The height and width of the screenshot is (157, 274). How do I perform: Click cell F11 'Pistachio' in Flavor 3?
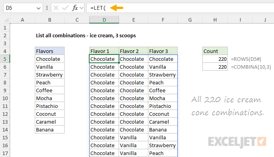click(x=163, y=106)
